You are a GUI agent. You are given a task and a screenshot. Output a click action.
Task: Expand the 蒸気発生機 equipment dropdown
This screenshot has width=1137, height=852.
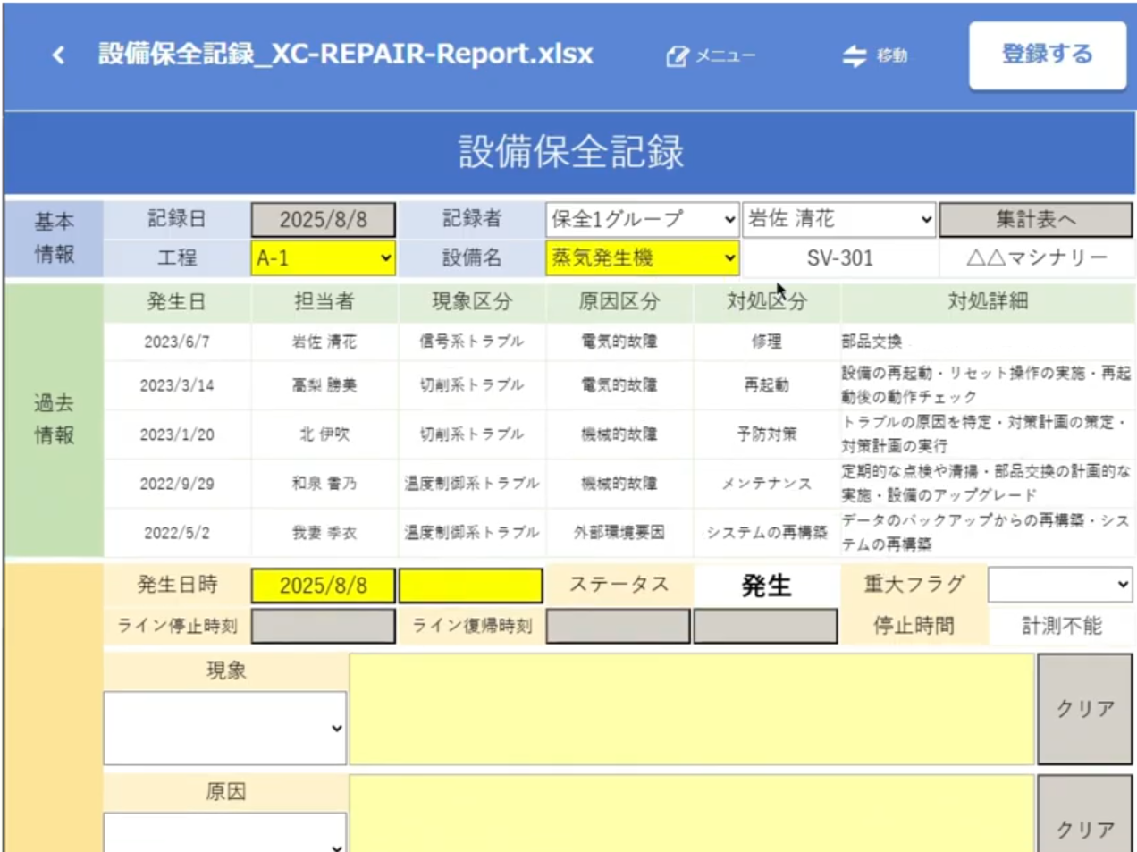[642, 258]
